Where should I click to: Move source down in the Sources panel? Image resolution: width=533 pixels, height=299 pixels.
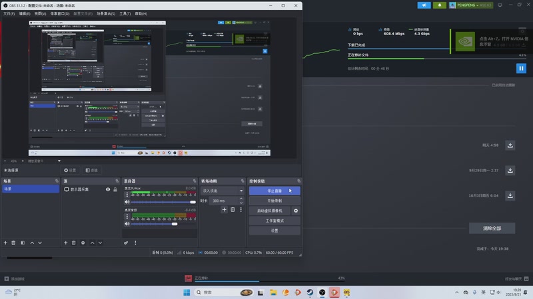pyautogui.click(x=101, y=243)
